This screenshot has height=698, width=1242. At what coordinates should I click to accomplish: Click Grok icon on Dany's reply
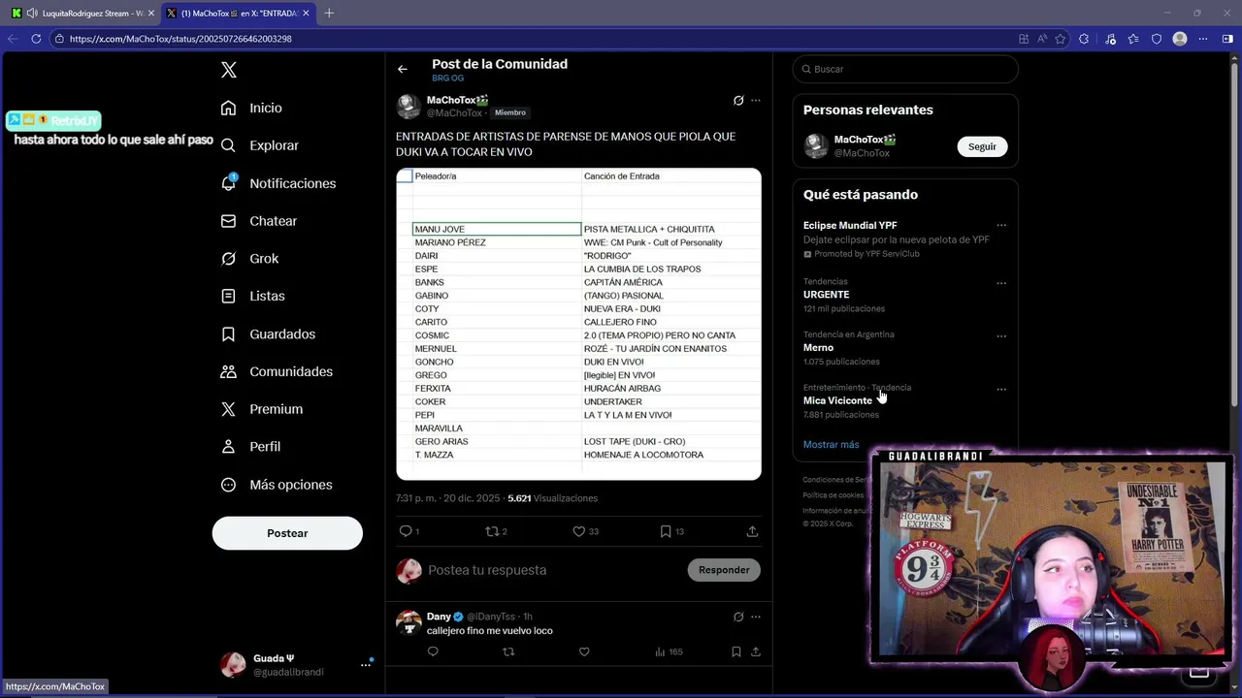[x=738, y=617]
